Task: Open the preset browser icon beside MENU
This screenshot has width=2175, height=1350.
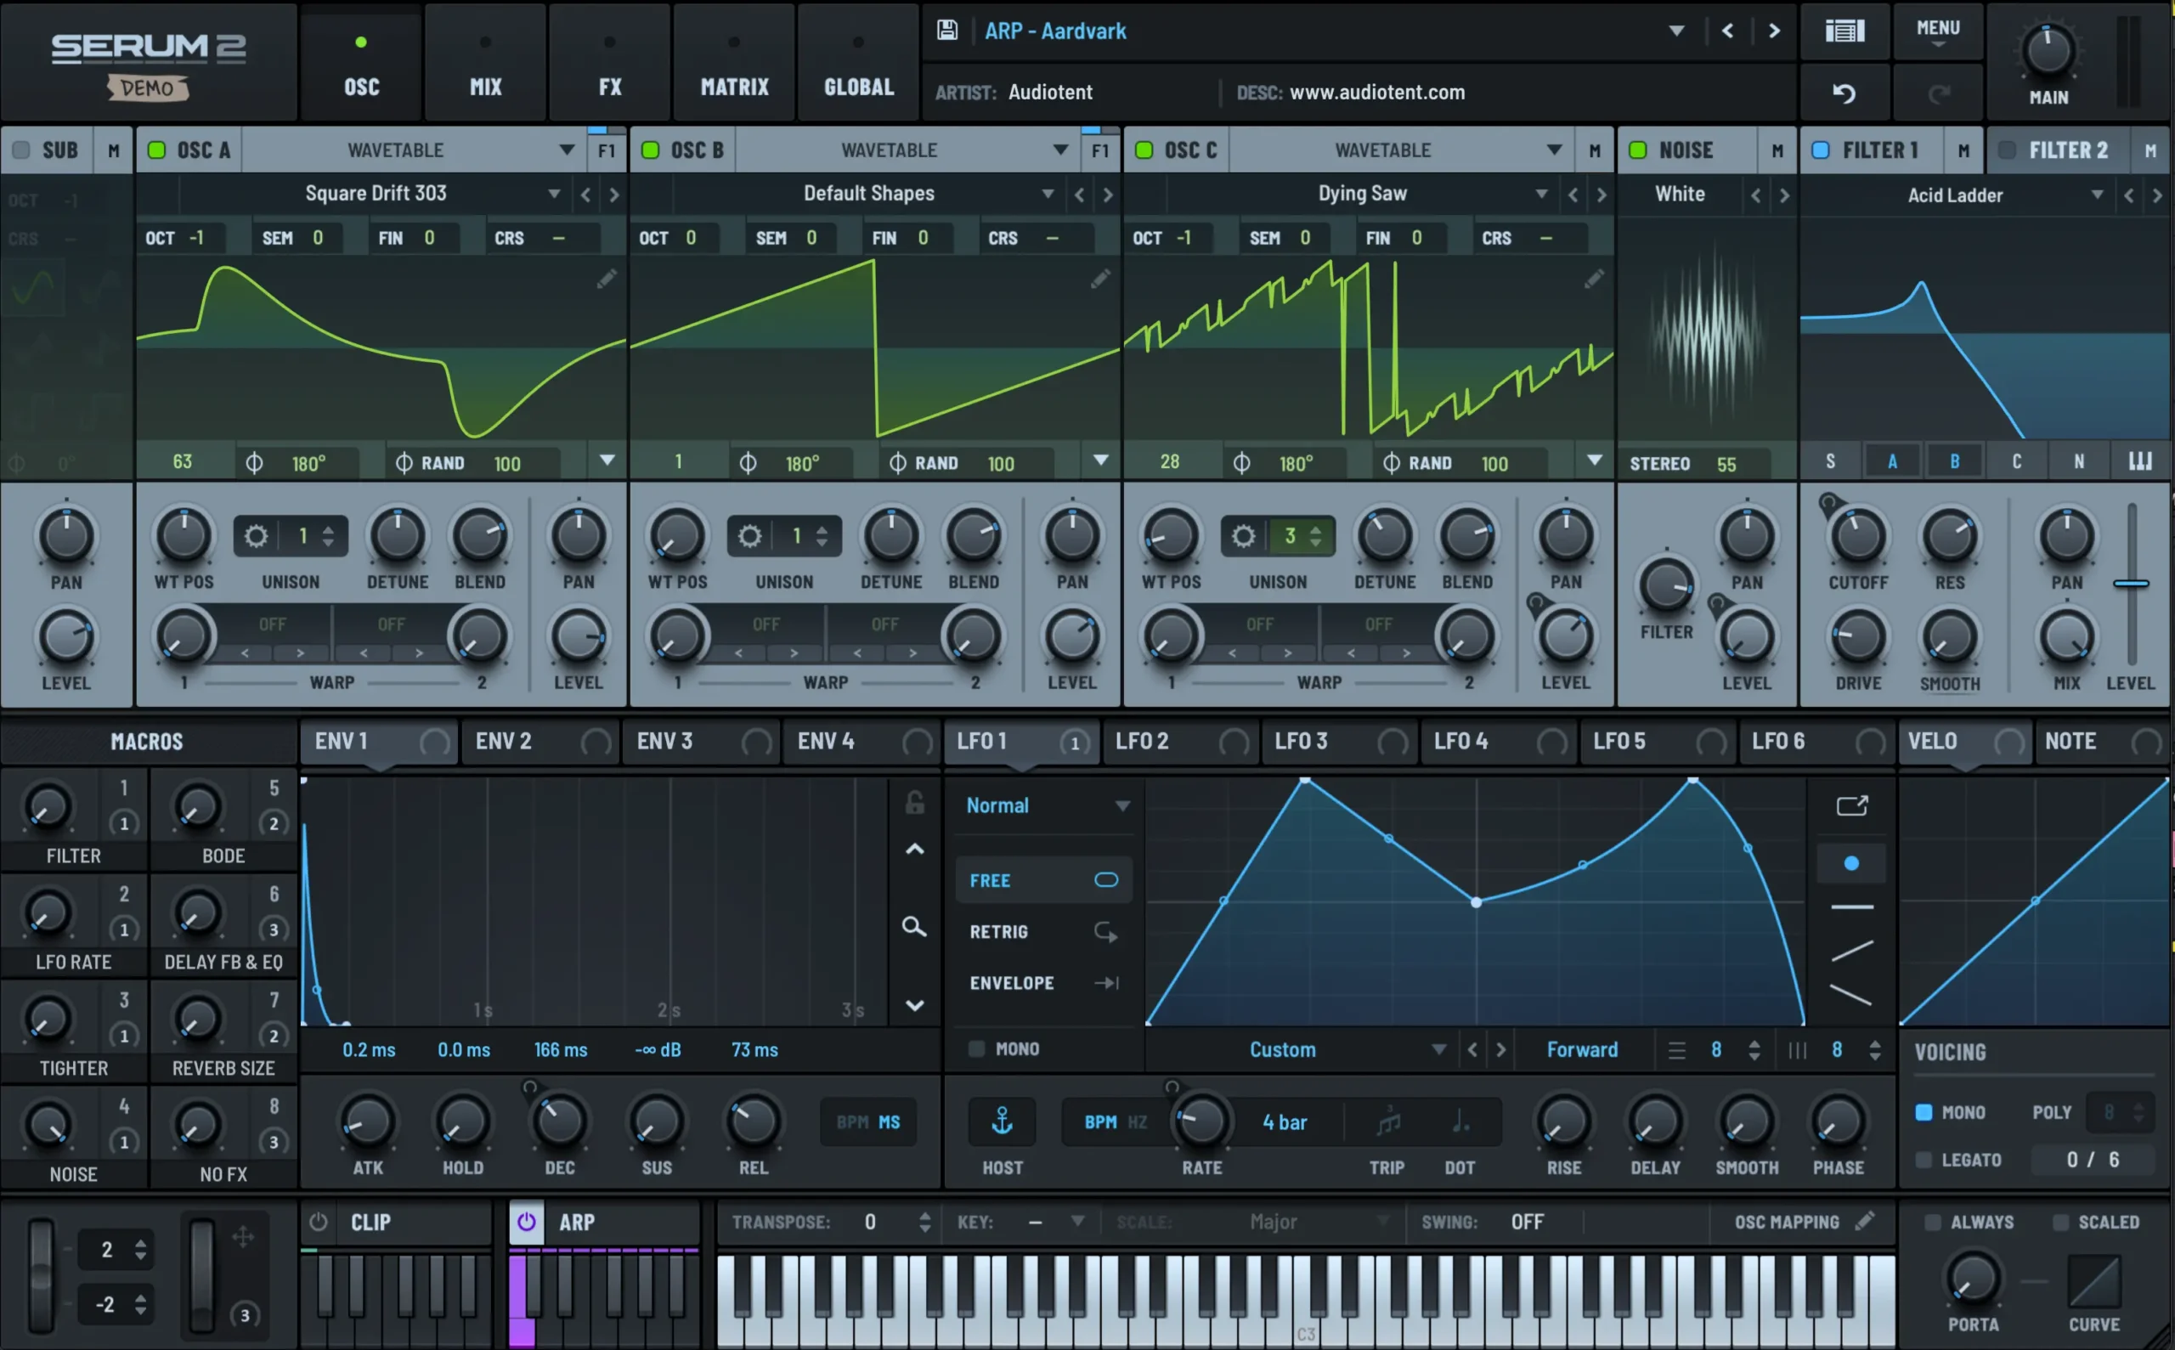Action: pyautogui.click(x=1845, y=31)
